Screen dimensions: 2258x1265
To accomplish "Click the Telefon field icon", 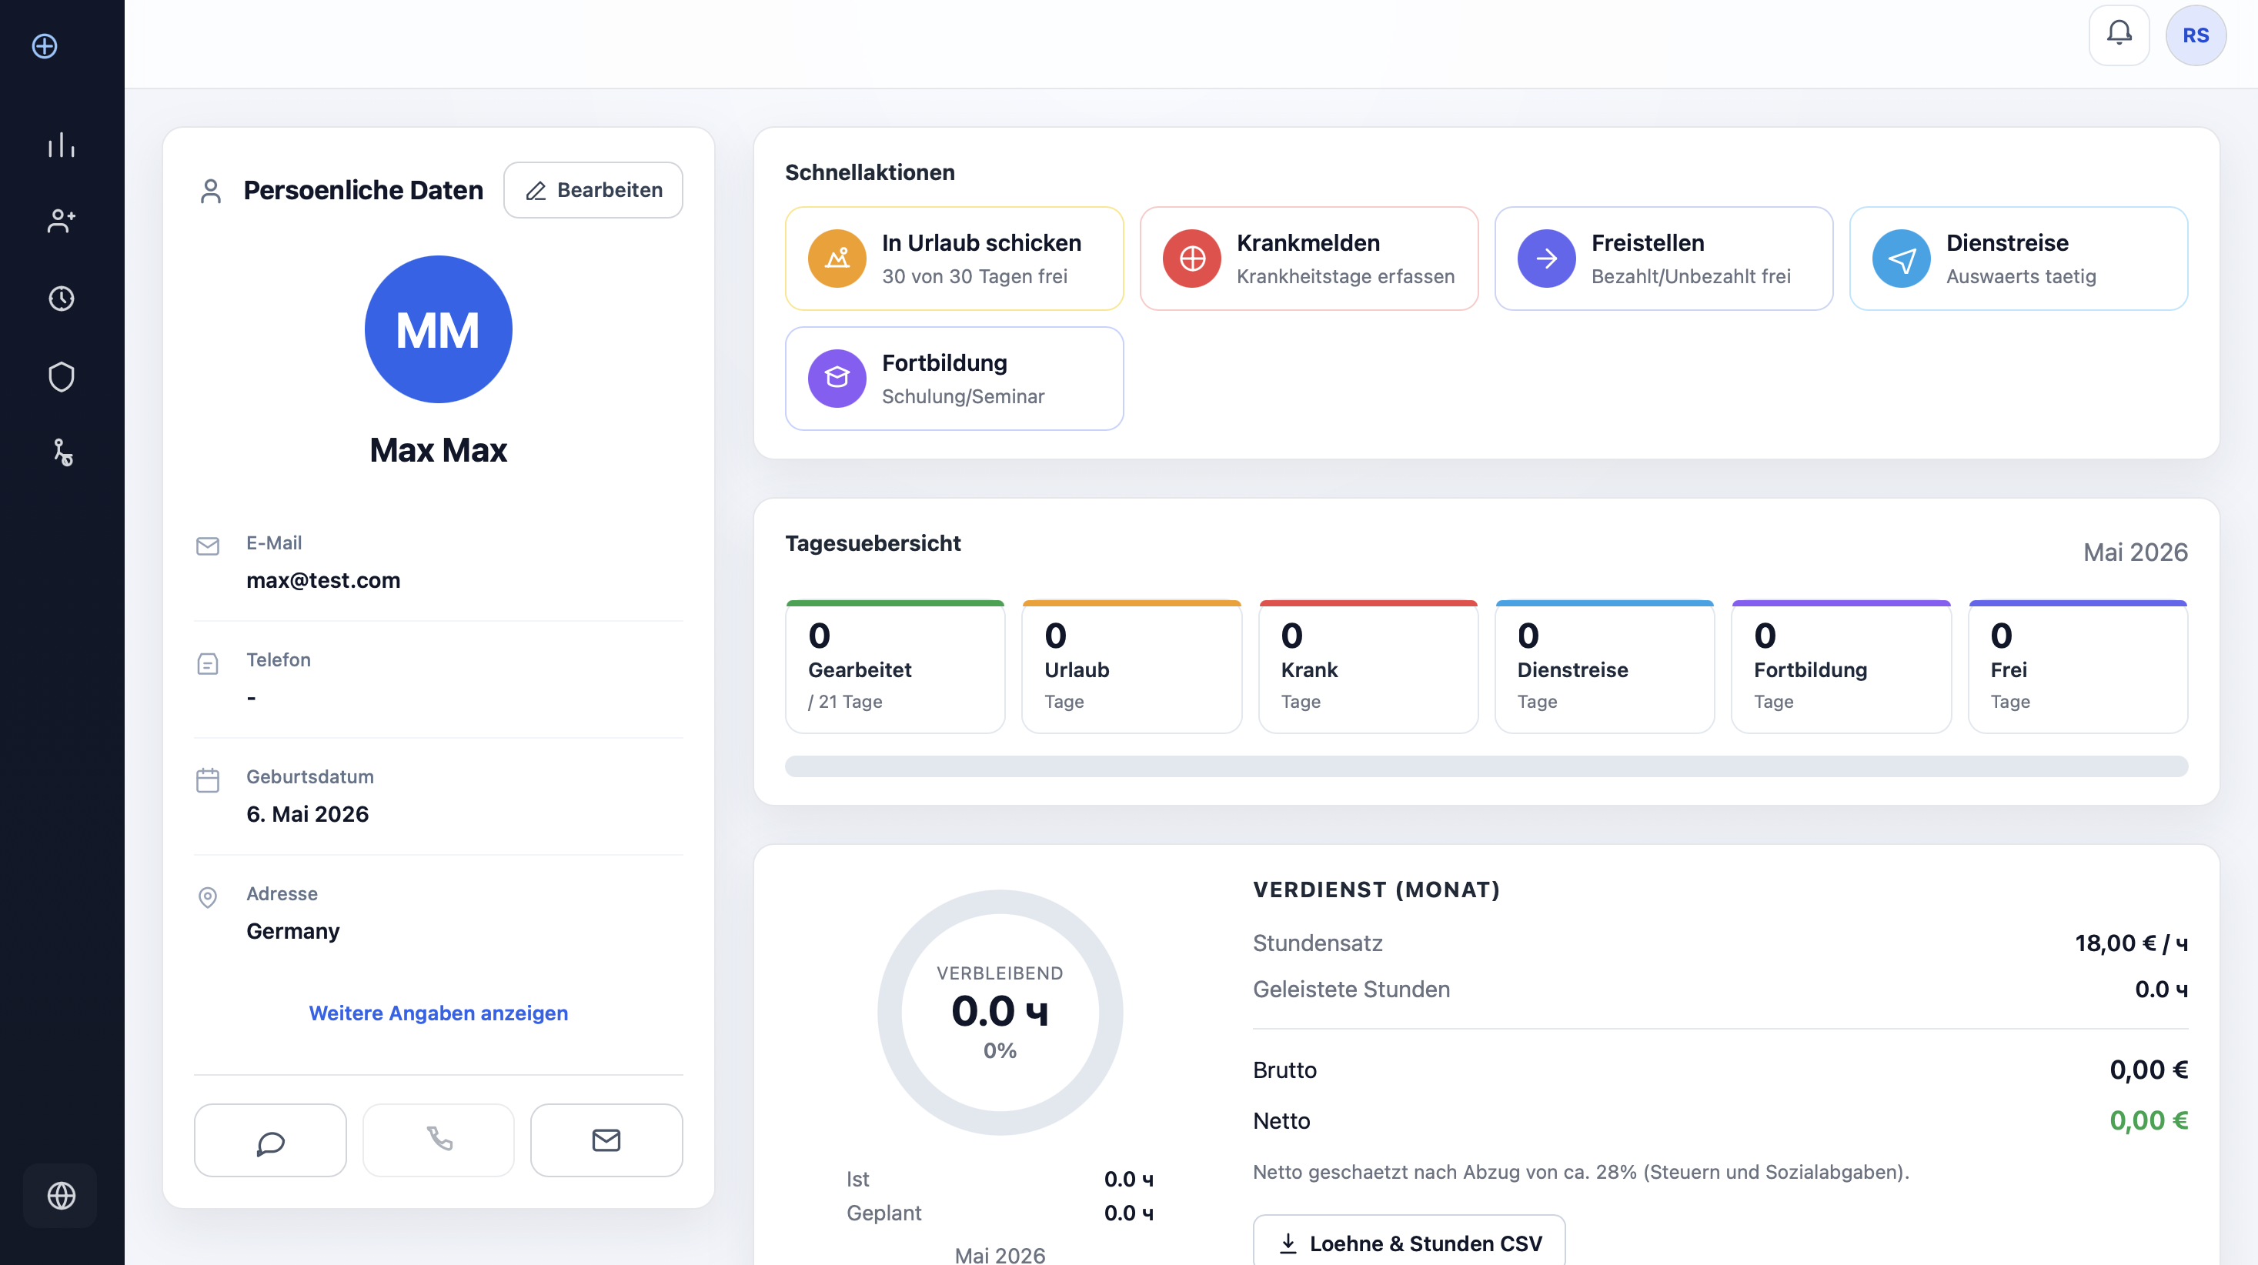I will pos(208,663).
